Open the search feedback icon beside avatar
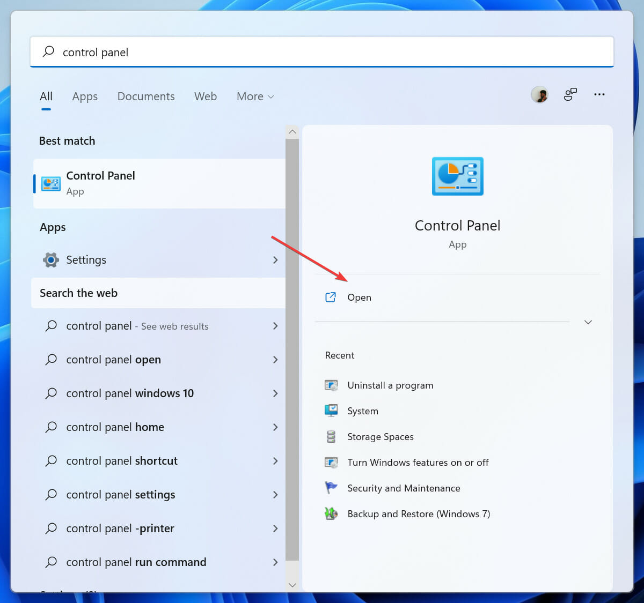644x603 pixels. pyautogui.click(x=570, y=95)
